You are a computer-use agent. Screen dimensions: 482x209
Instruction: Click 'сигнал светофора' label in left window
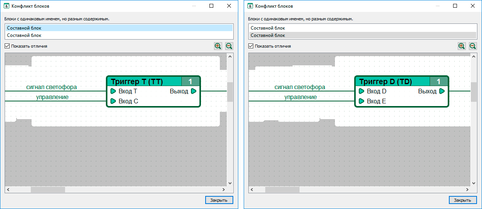point(51,87)
